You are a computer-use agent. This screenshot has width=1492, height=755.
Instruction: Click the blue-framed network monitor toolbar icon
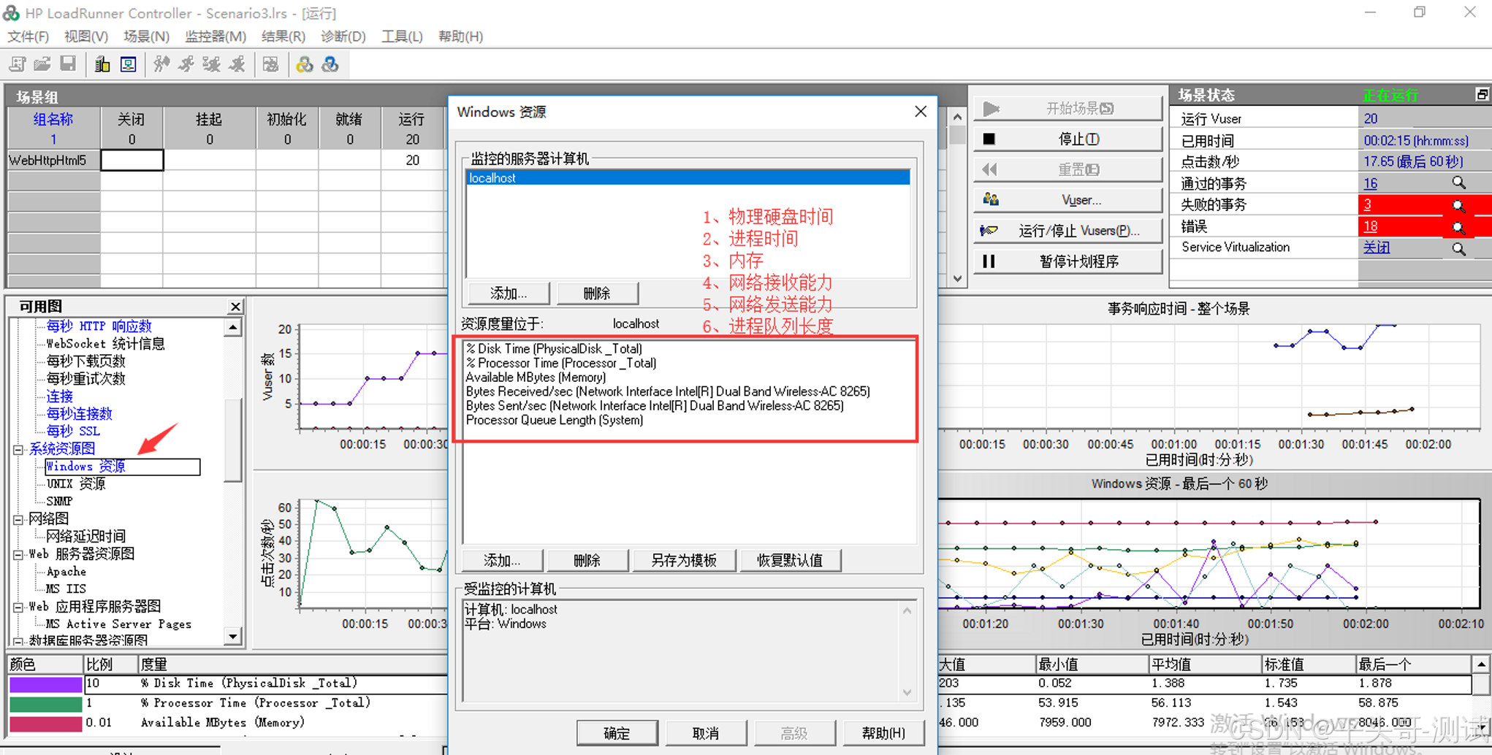tap(129, 65)
